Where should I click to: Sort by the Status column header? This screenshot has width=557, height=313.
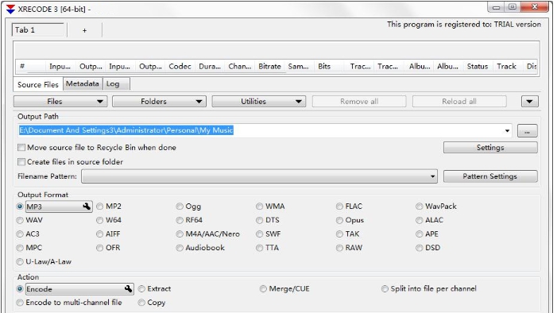click(x=477, y=67)
